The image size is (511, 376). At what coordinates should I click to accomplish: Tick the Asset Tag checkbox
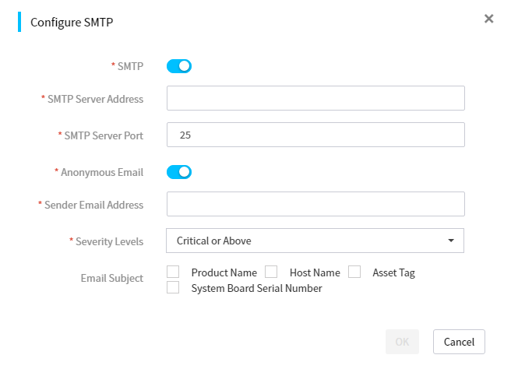[x=354, y=272]
